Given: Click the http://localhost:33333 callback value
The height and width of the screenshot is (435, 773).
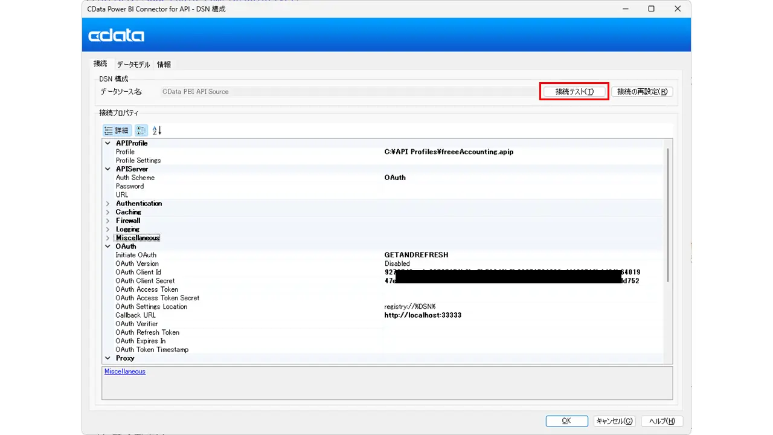Looking at the screenshot, I should 423,315.
